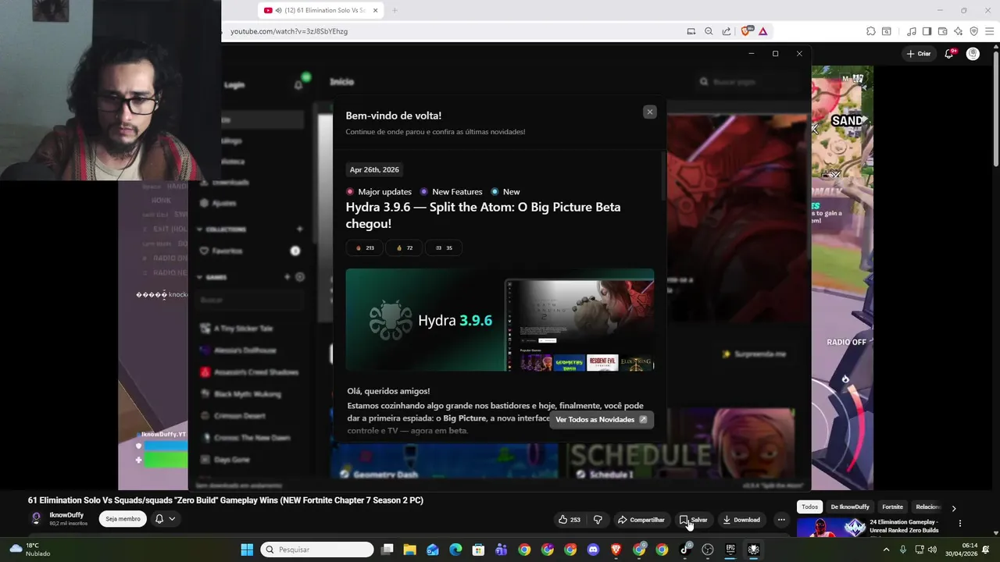Dislike the YouTube video

click(598, 520)
